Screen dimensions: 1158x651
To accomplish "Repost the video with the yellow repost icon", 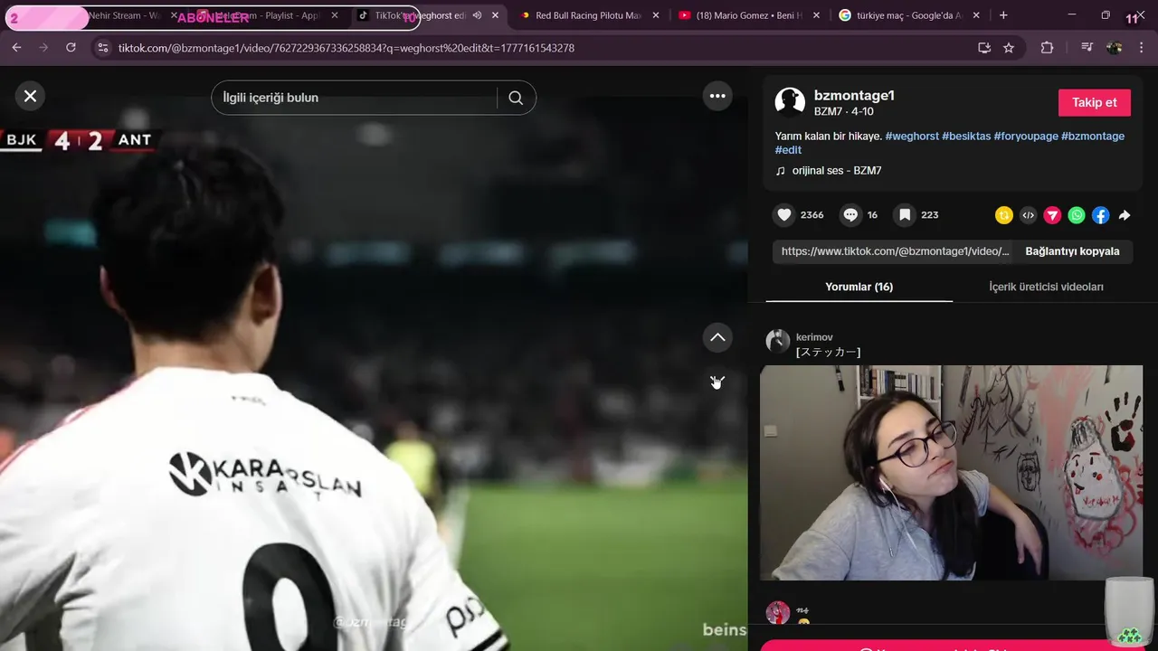I will 1003,215.
